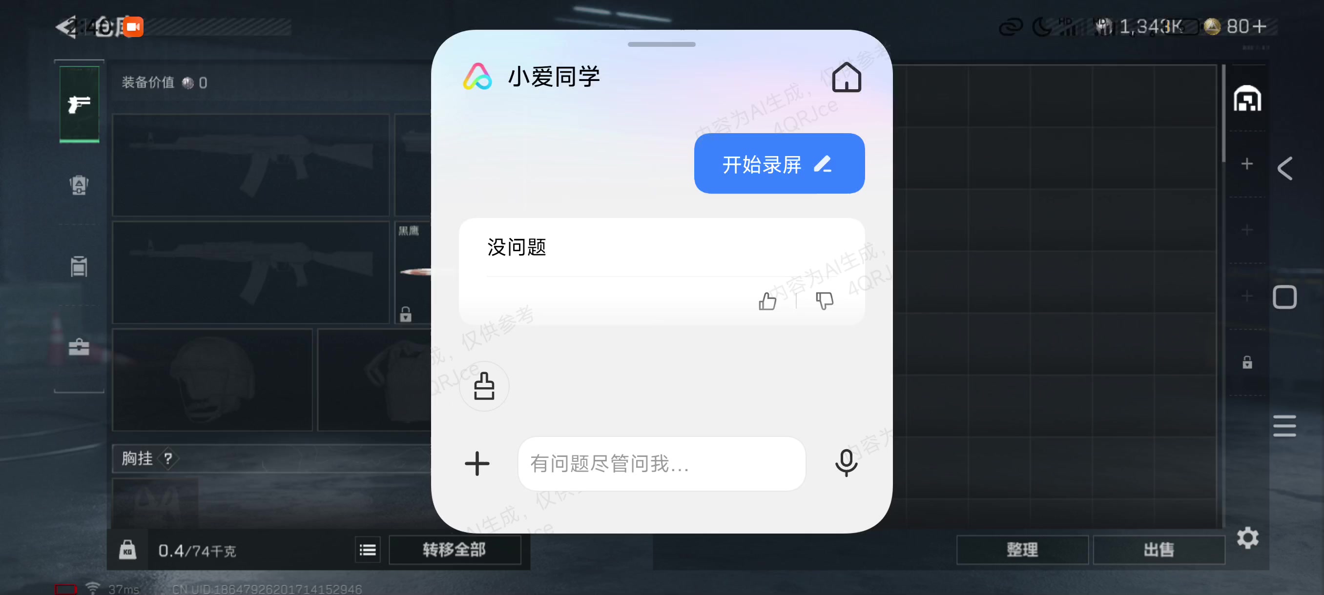Open Xiao Ai home via house icon
Viewport: 1324px width, 595px height.
pyautogui.click(x=846, y=77)
